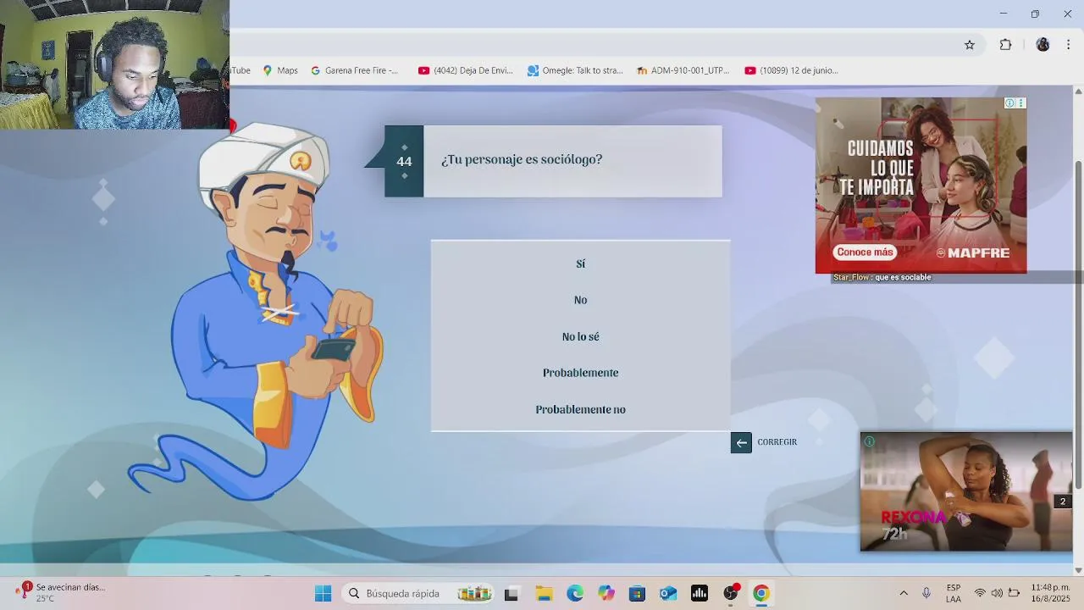Answer "No" to the question

click(580, 300)
